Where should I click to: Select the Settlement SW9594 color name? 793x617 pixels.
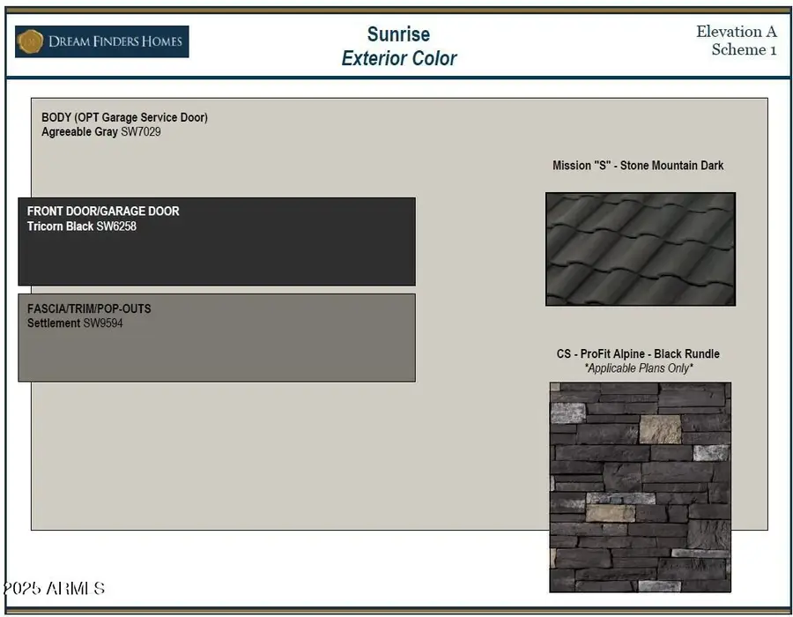click(75, 323)
